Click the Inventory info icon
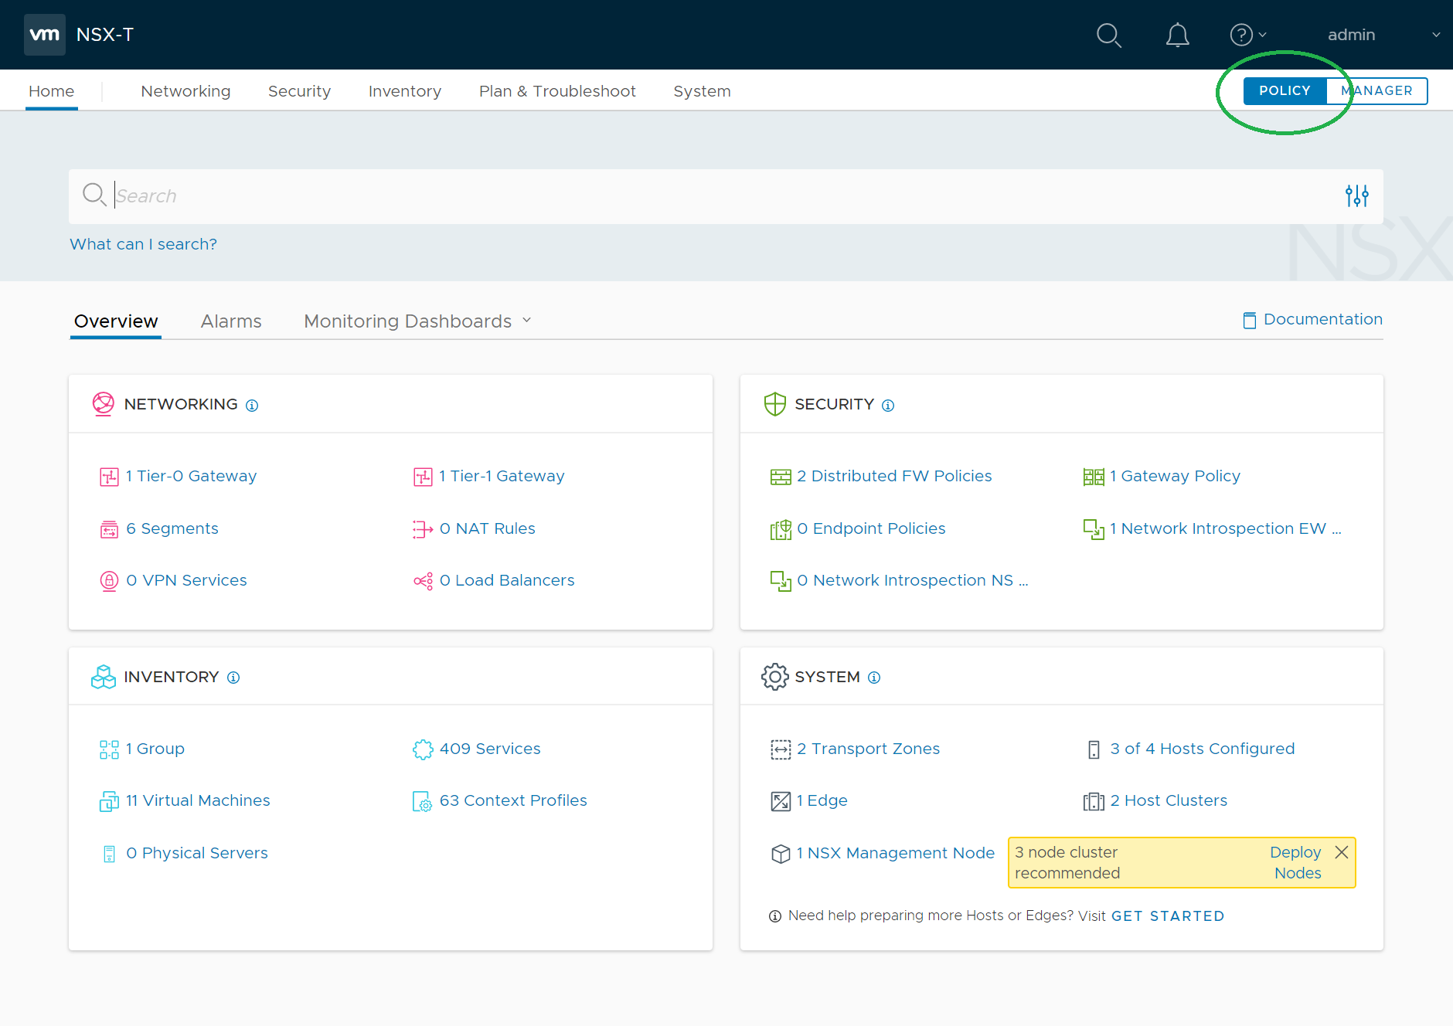 [233, 678]
